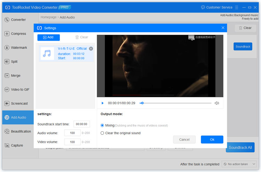This screenshot has height=172, width=261.
Task: Open the Split section in sidebar
Action: 18,62
